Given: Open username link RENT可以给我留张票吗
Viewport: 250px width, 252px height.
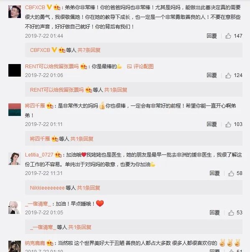Looking at the screenshot, I should click(52, 67).
